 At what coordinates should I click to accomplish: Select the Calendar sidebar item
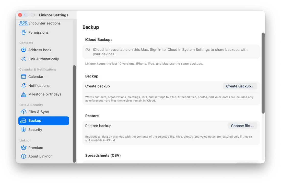click(44, 77)
